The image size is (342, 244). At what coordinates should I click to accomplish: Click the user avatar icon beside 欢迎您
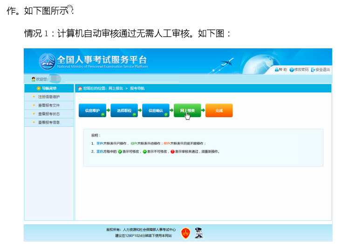tap(34, 79)
